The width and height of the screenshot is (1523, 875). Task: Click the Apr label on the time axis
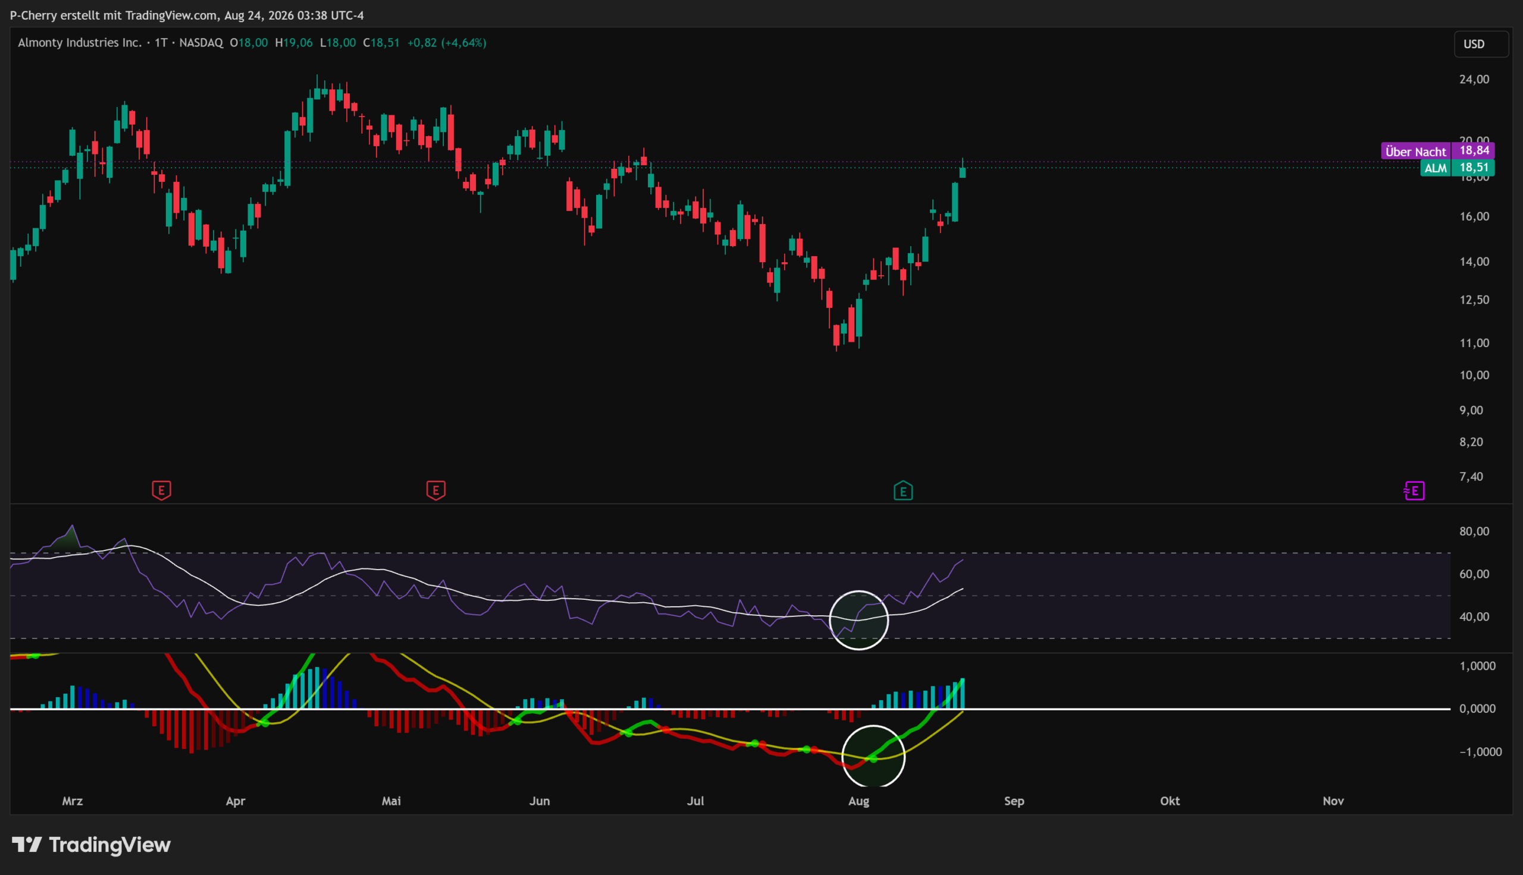pyautogui.click(x=235, y=801)
